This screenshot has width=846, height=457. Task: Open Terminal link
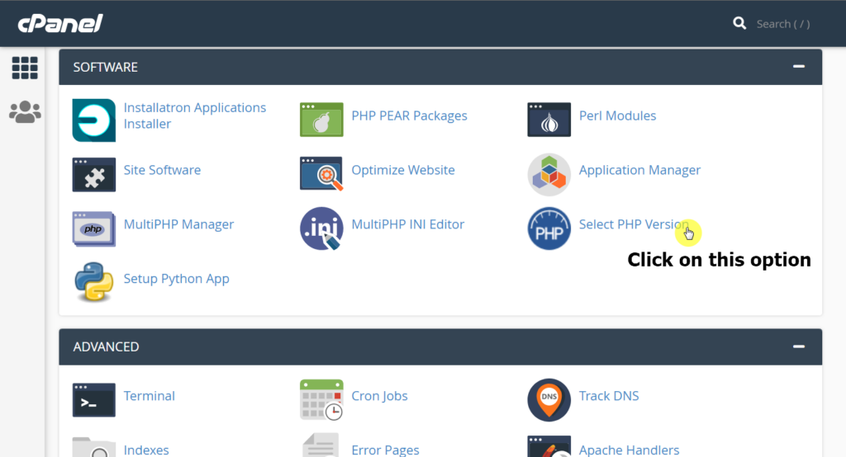(x=149, y=396)
